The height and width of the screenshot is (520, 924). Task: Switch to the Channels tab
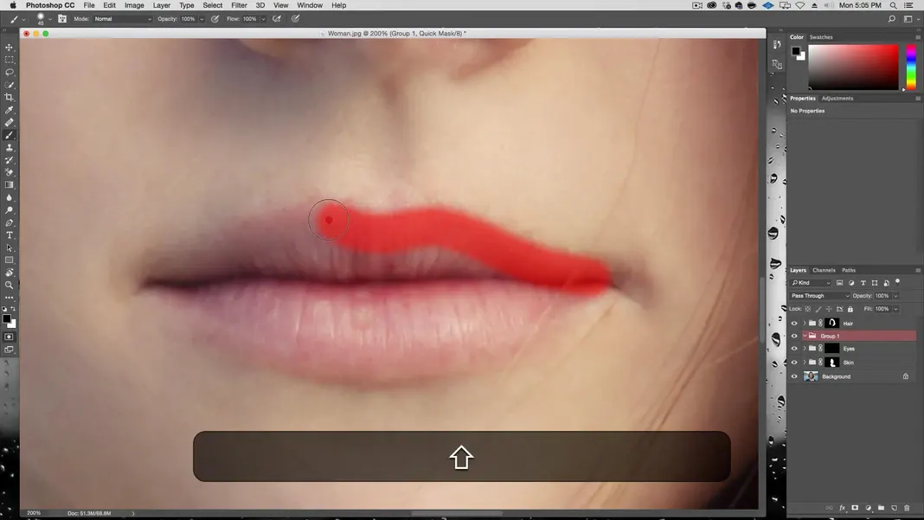point(824,270)
